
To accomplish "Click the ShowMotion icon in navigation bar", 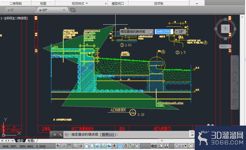I will click(234, 102).
